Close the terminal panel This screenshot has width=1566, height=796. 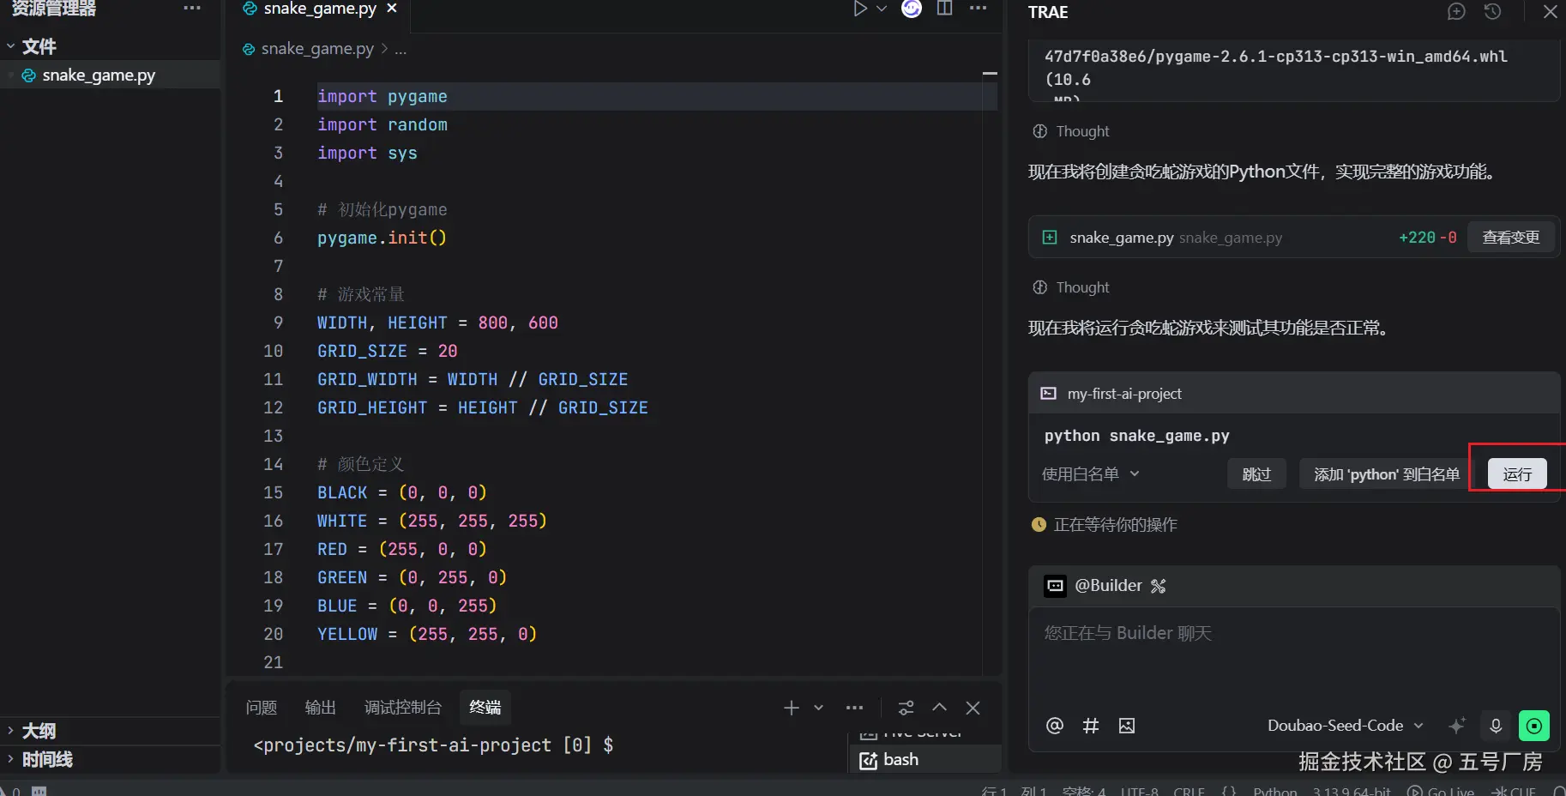[x=973, y=708]
